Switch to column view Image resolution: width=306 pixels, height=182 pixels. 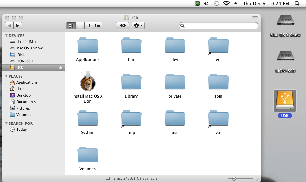[89, 26]
